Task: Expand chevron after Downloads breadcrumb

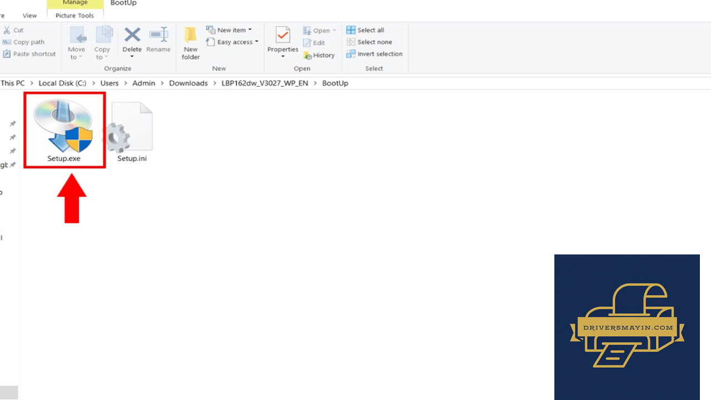Action: pyautogui.click(x=214, y=83)
